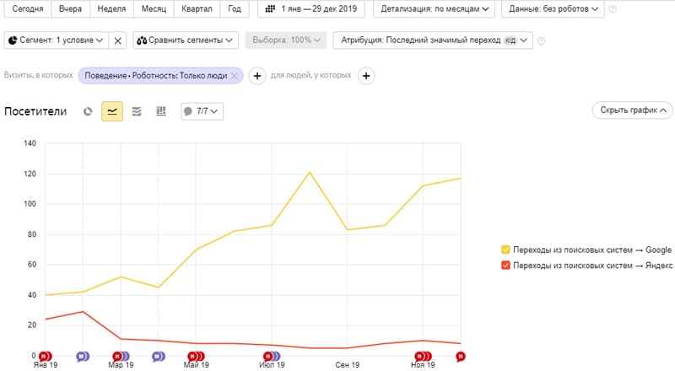Add people condition plus button
This screenshot has width=675, height=371.
tap(366, 76)
